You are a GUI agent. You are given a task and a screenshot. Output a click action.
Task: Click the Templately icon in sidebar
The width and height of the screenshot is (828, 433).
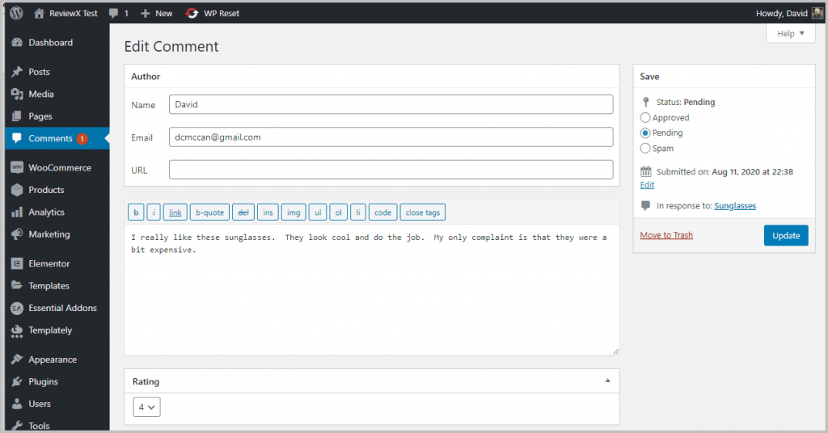[x=17, y=330]
